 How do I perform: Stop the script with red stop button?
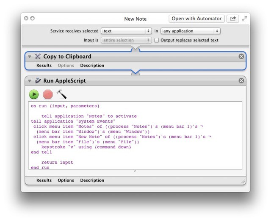[x=47, y=94]
